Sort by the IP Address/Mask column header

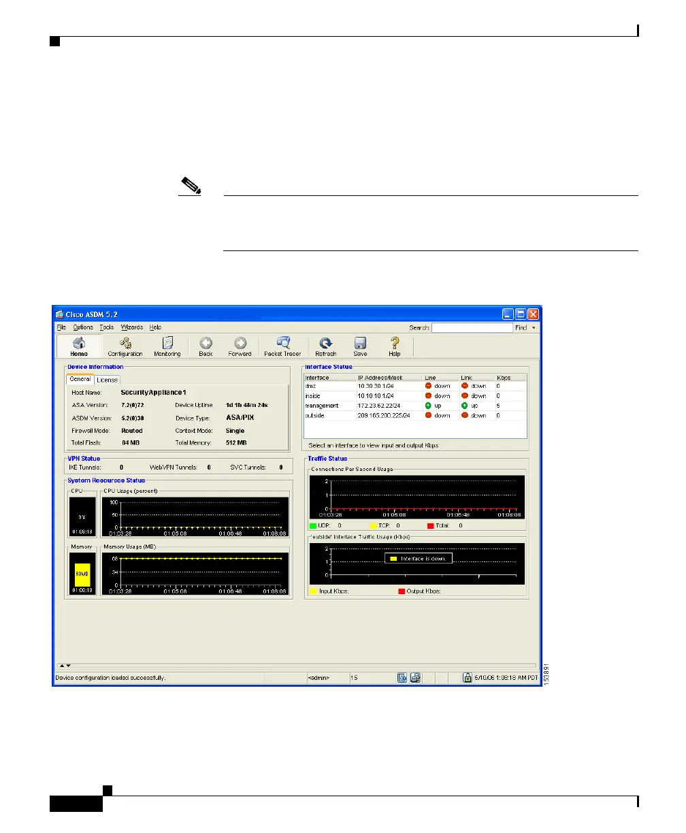pyautogui.click(x=389, y=377)
